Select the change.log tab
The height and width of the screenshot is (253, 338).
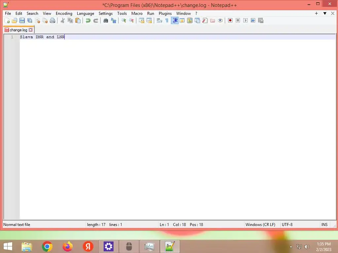click(18, 30)
